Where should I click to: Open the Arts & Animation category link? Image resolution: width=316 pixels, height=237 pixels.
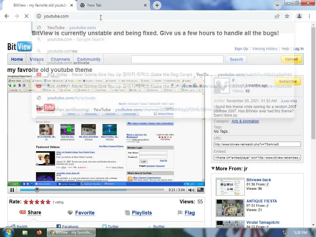245,121
